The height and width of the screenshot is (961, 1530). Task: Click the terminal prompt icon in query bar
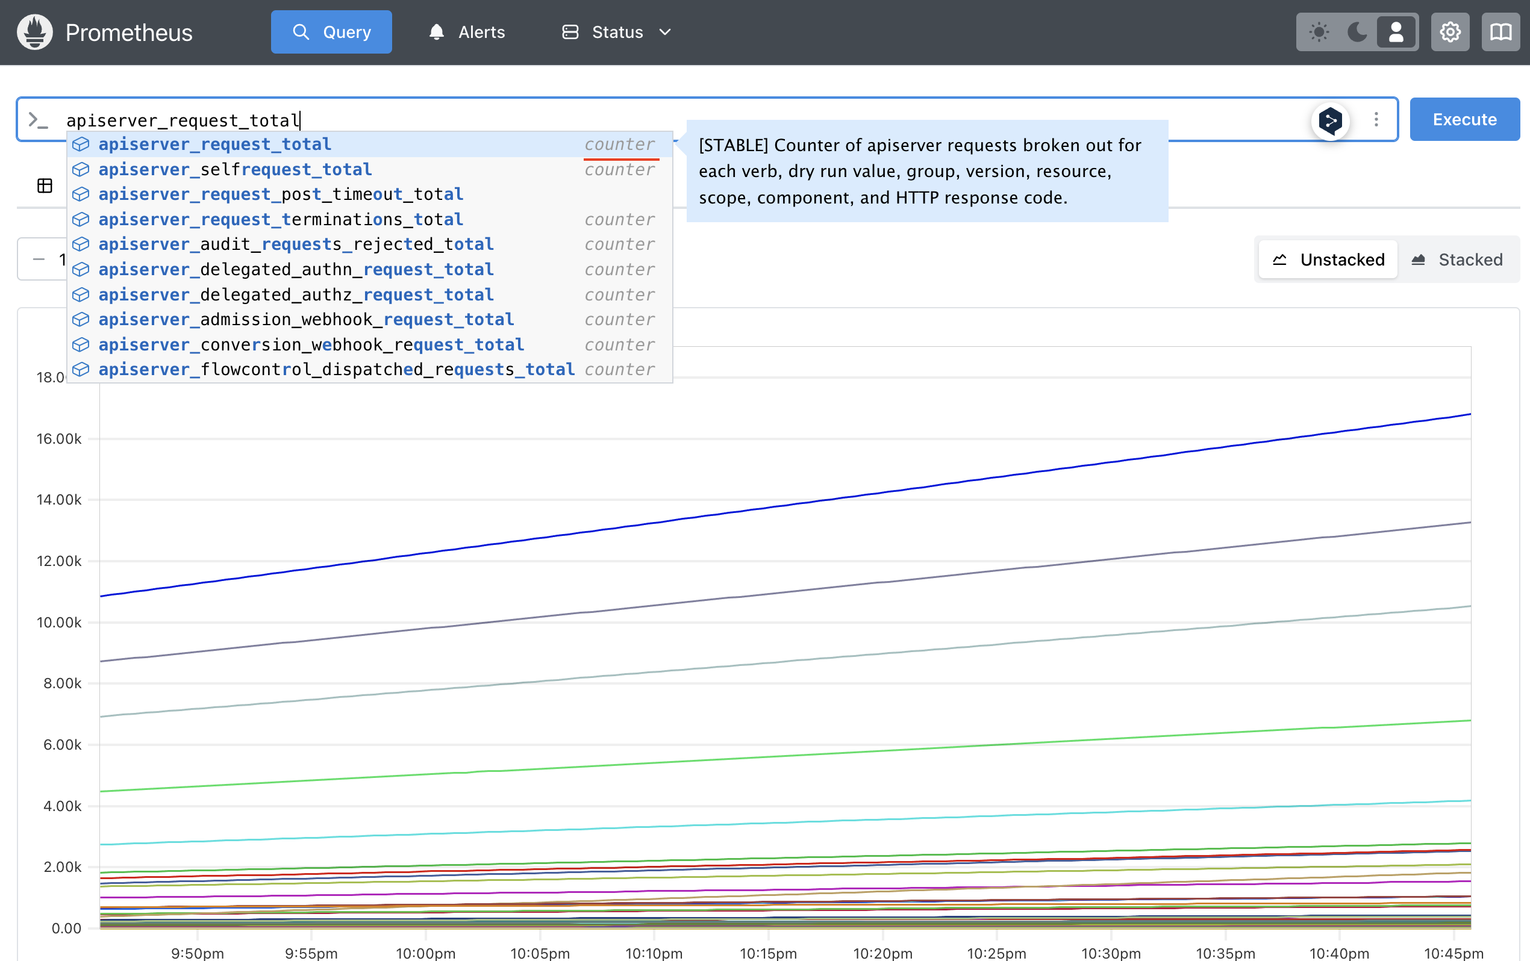click(x=38, y=120)
